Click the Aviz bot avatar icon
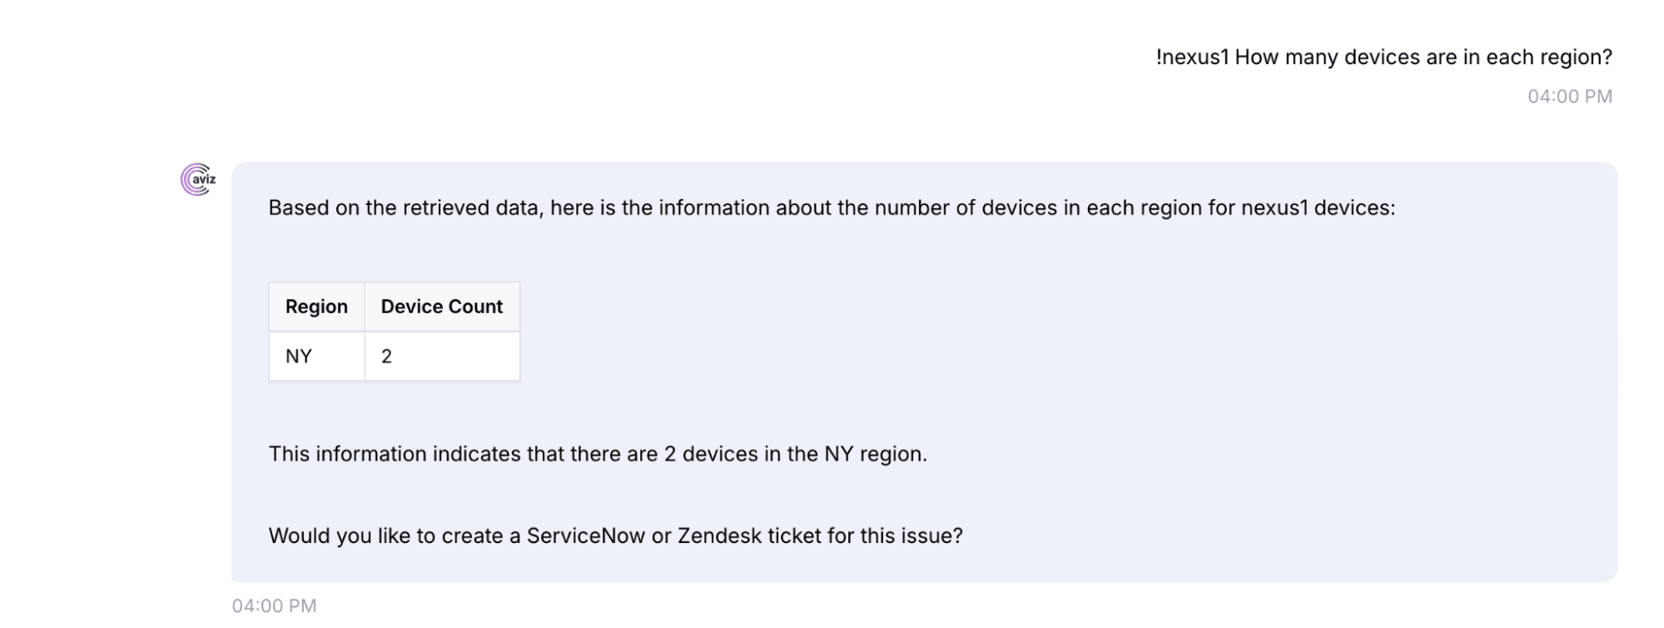Screen dimensions: 1664x628 tap(198, 179)
